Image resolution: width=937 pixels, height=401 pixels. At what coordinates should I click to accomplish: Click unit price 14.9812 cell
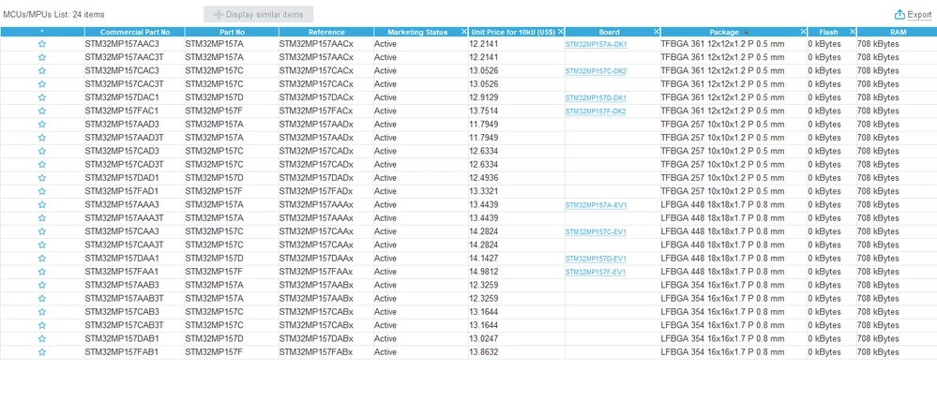pyautogui.click(x=517, y=272)
